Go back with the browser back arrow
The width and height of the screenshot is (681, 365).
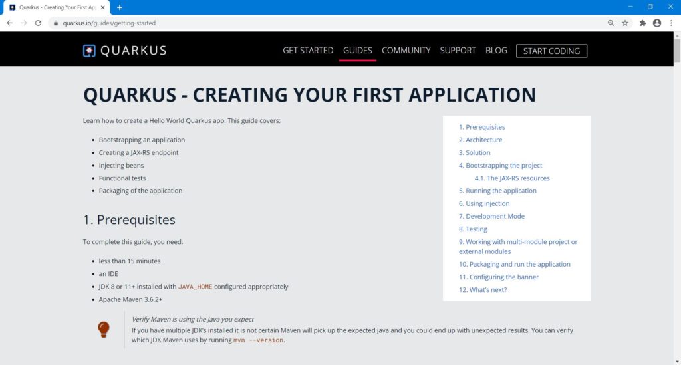pyautogui.click(x=9, y=23)
